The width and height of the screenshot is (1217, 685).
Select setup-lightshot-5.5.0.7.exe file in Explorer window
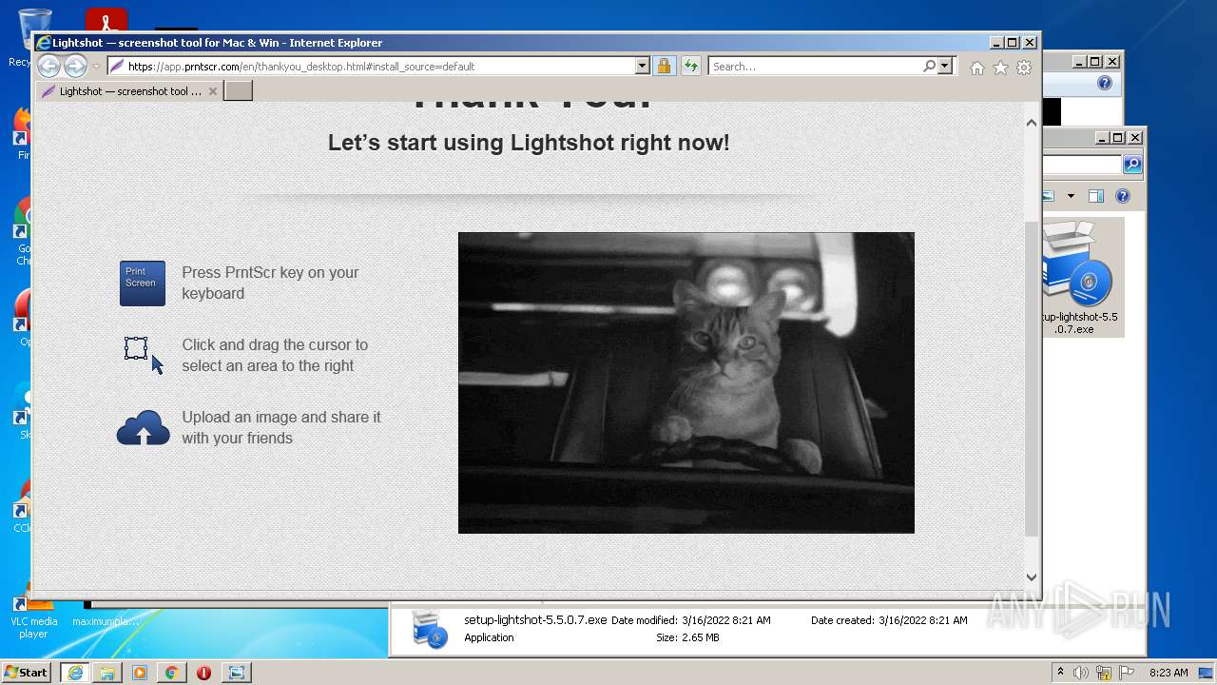(x=1081, y=277)
